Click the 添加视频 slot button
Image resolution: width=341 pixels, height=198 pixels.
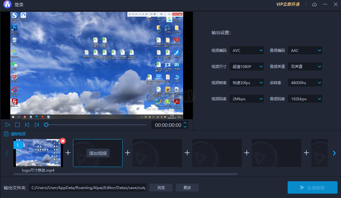[98, 153]
